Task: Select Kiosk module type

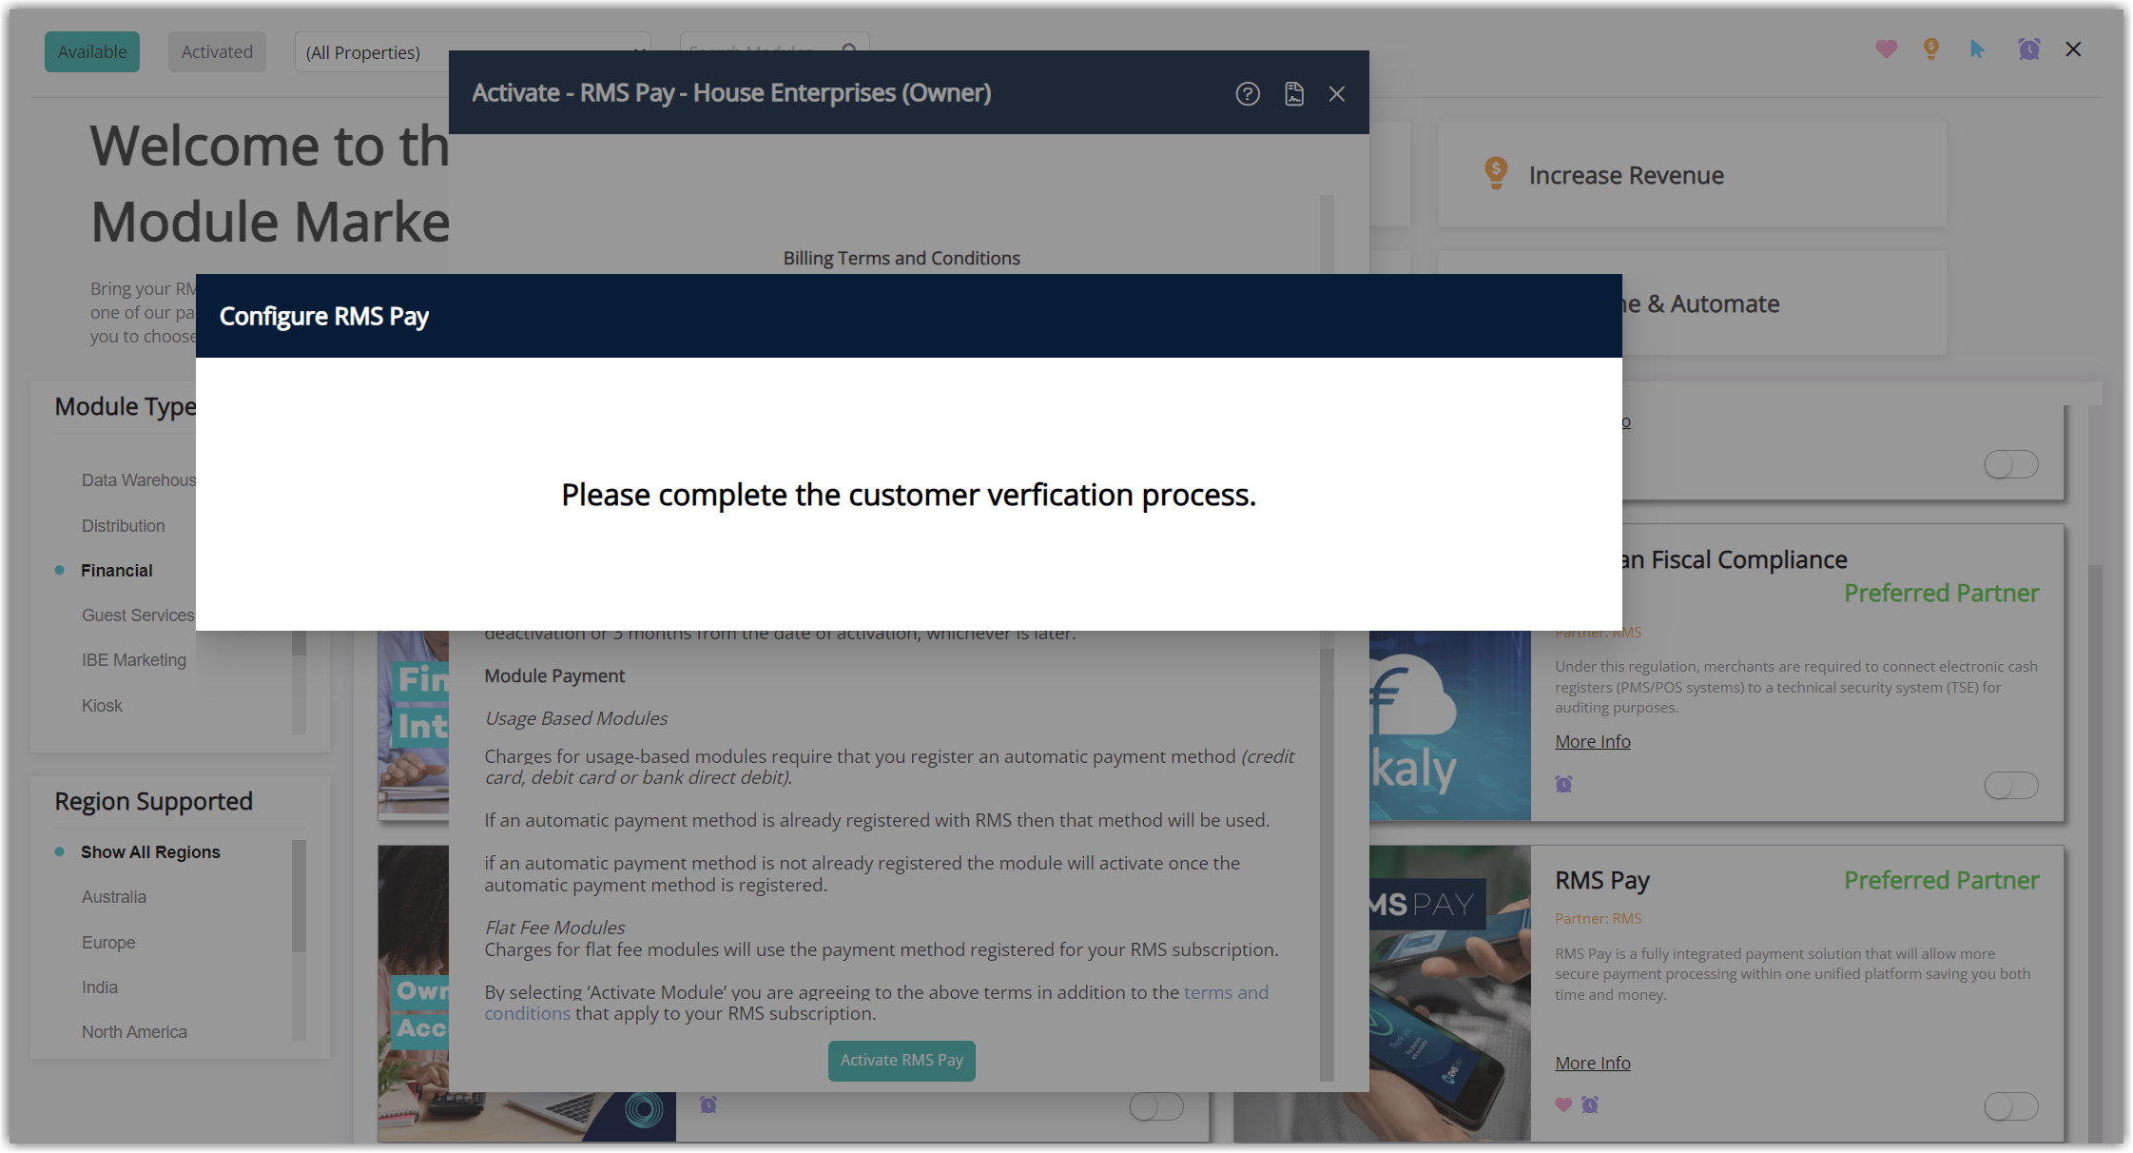Action: 102,706
